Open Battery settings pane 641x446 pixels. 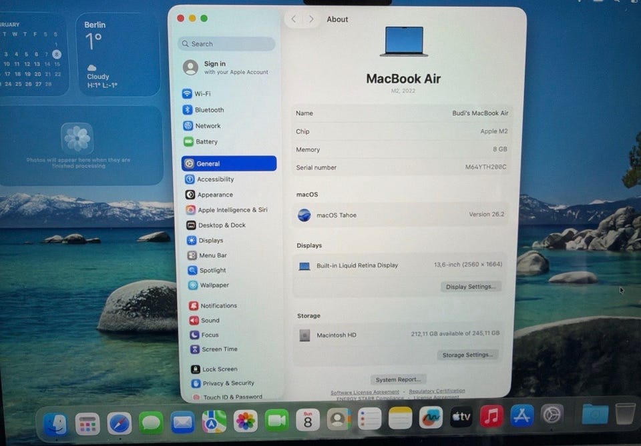click(x=229, y=141)
